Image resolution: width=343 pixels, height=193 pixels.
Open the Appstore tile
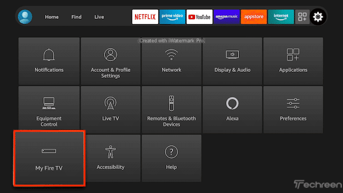253,17
